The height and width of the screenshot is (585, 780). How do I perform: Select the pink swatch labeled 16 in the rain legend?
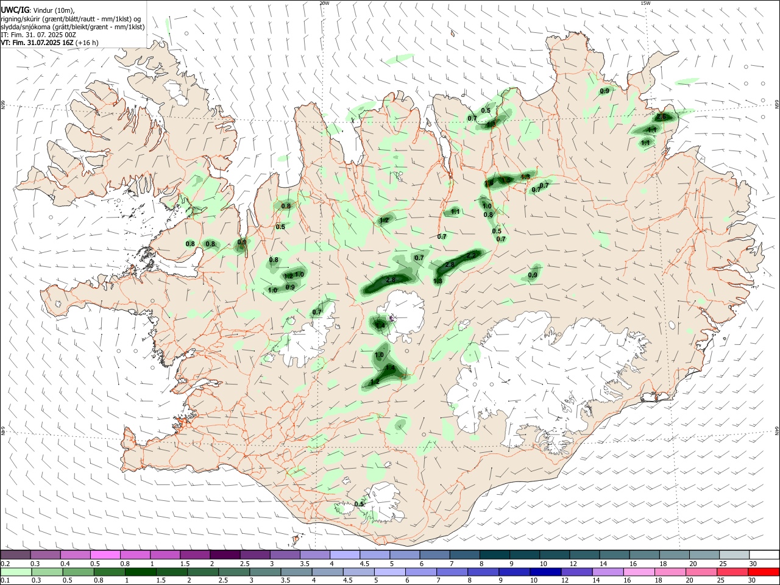(638, 572)
